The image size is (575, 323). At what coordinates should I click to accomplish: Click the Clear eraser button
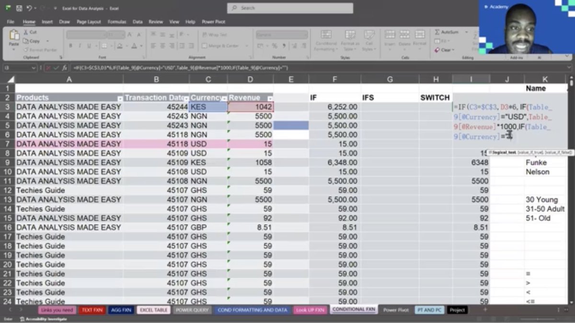coord(443,50)
